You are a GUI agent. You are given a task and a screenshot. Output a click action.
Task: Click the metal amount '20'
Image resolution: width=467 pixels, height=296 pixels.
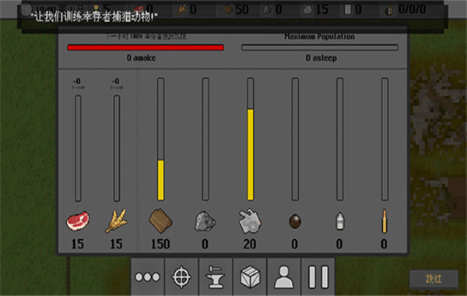tap(250, 244)
